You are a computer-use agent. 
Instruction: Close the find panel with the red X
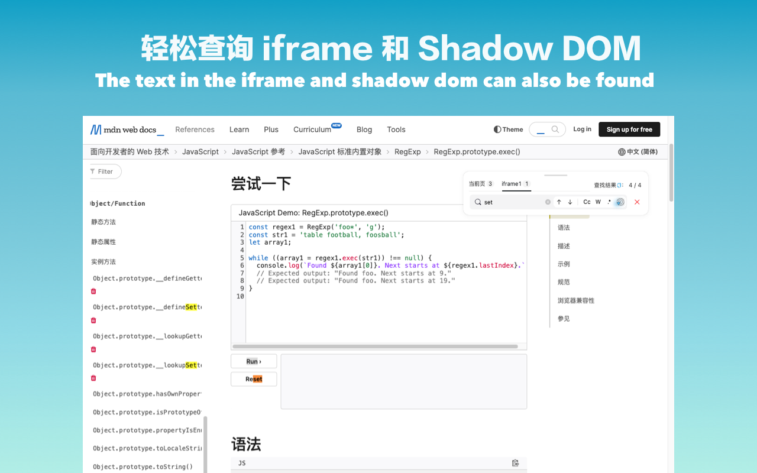pos(637,202)
